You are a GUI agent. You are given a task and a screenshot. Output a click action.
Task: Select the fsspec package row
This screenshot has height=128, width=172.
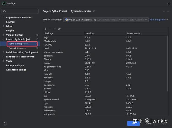click(x=105, y=63)
